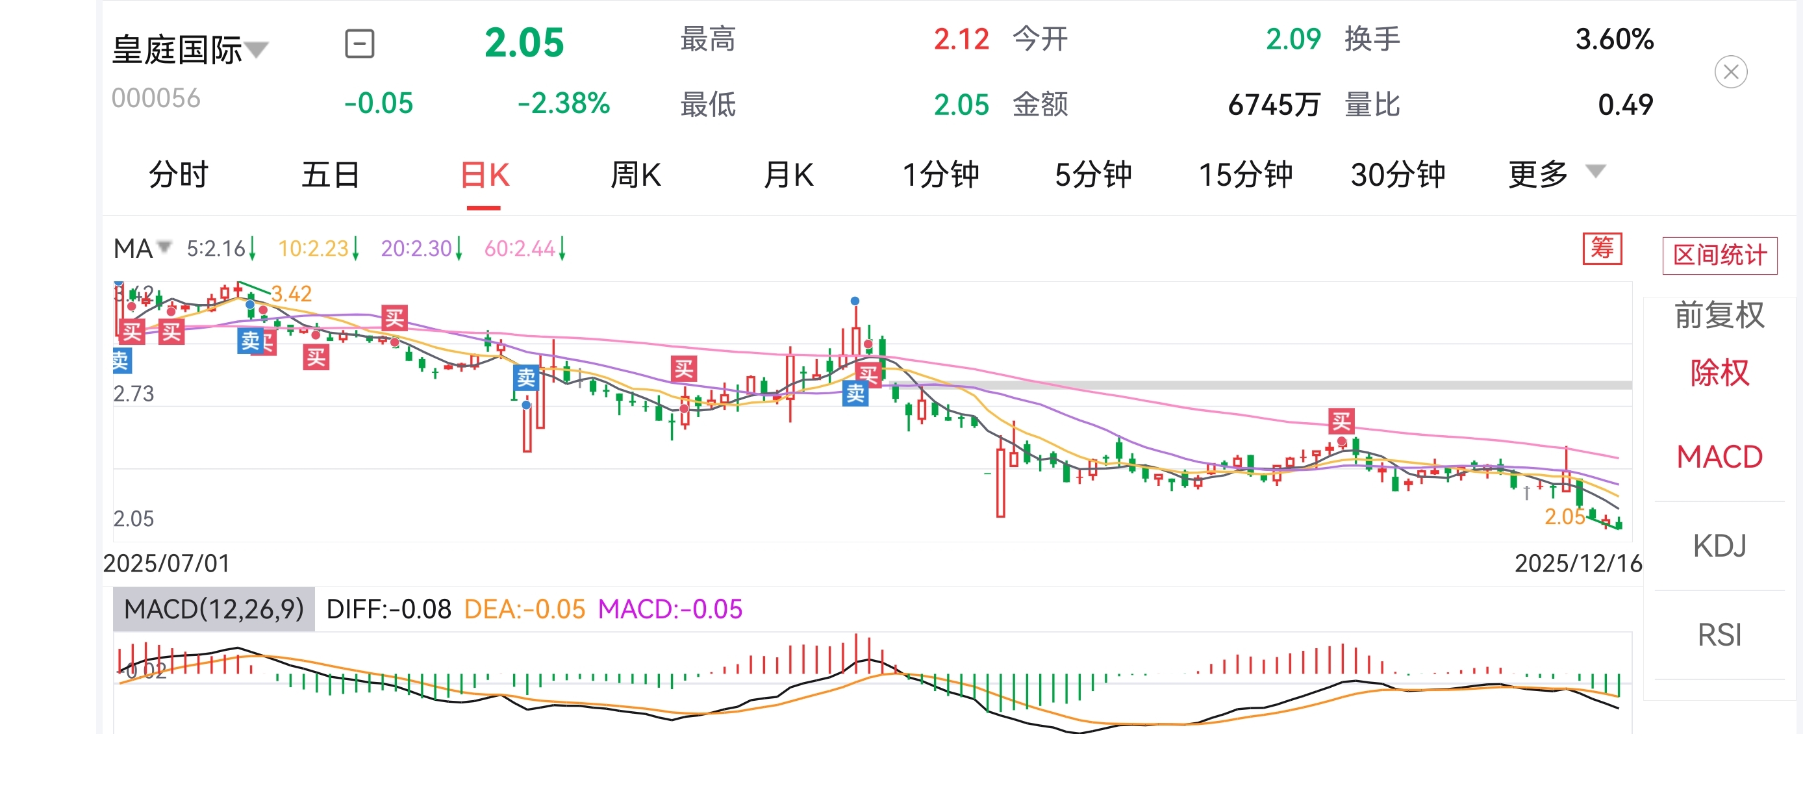The image size is (1803, 795).
Task: Click the 买 marker near 2025/12 peak
Action: [1341, 421]
